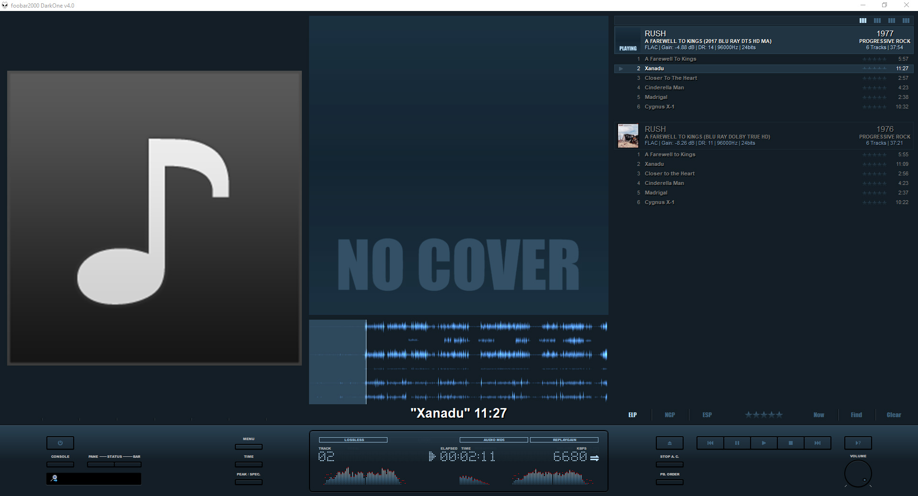Click the search input field

coord(94,478)
